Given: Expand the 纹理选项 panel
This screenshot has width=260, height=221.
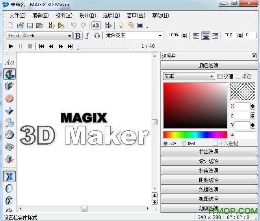Looking at the screenshot, I should (209, 189).
